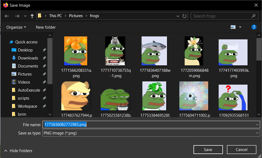Select the 1771836407188w.png fish frog thumbnail
262x158 pixels.
pyautogui.click(x=154, y=51)
